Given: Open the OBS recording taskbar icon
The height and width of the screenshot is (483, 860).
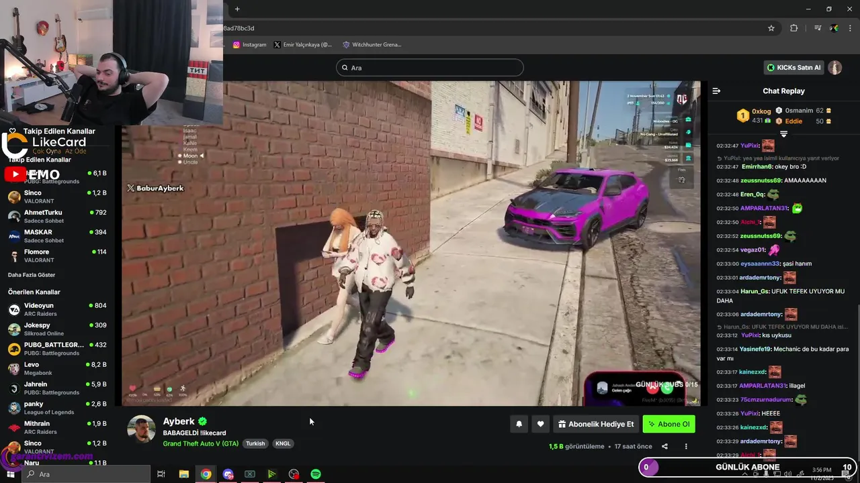Looking at the screenshot, I should tap(294, 474).
